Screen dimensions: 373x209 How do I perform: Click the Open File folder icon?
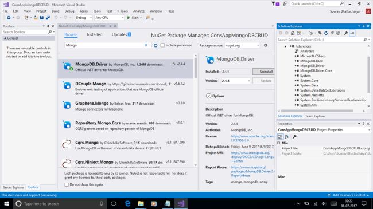pyautogui.click(x=36, y=18)
